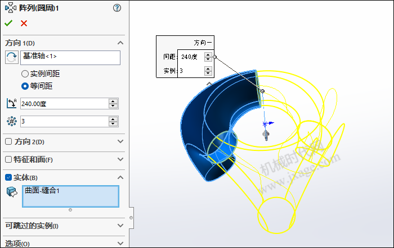Click the angle icon beside 240.00度
The image size is (394, 248).
pyautogui.click(x=12, y=103)
